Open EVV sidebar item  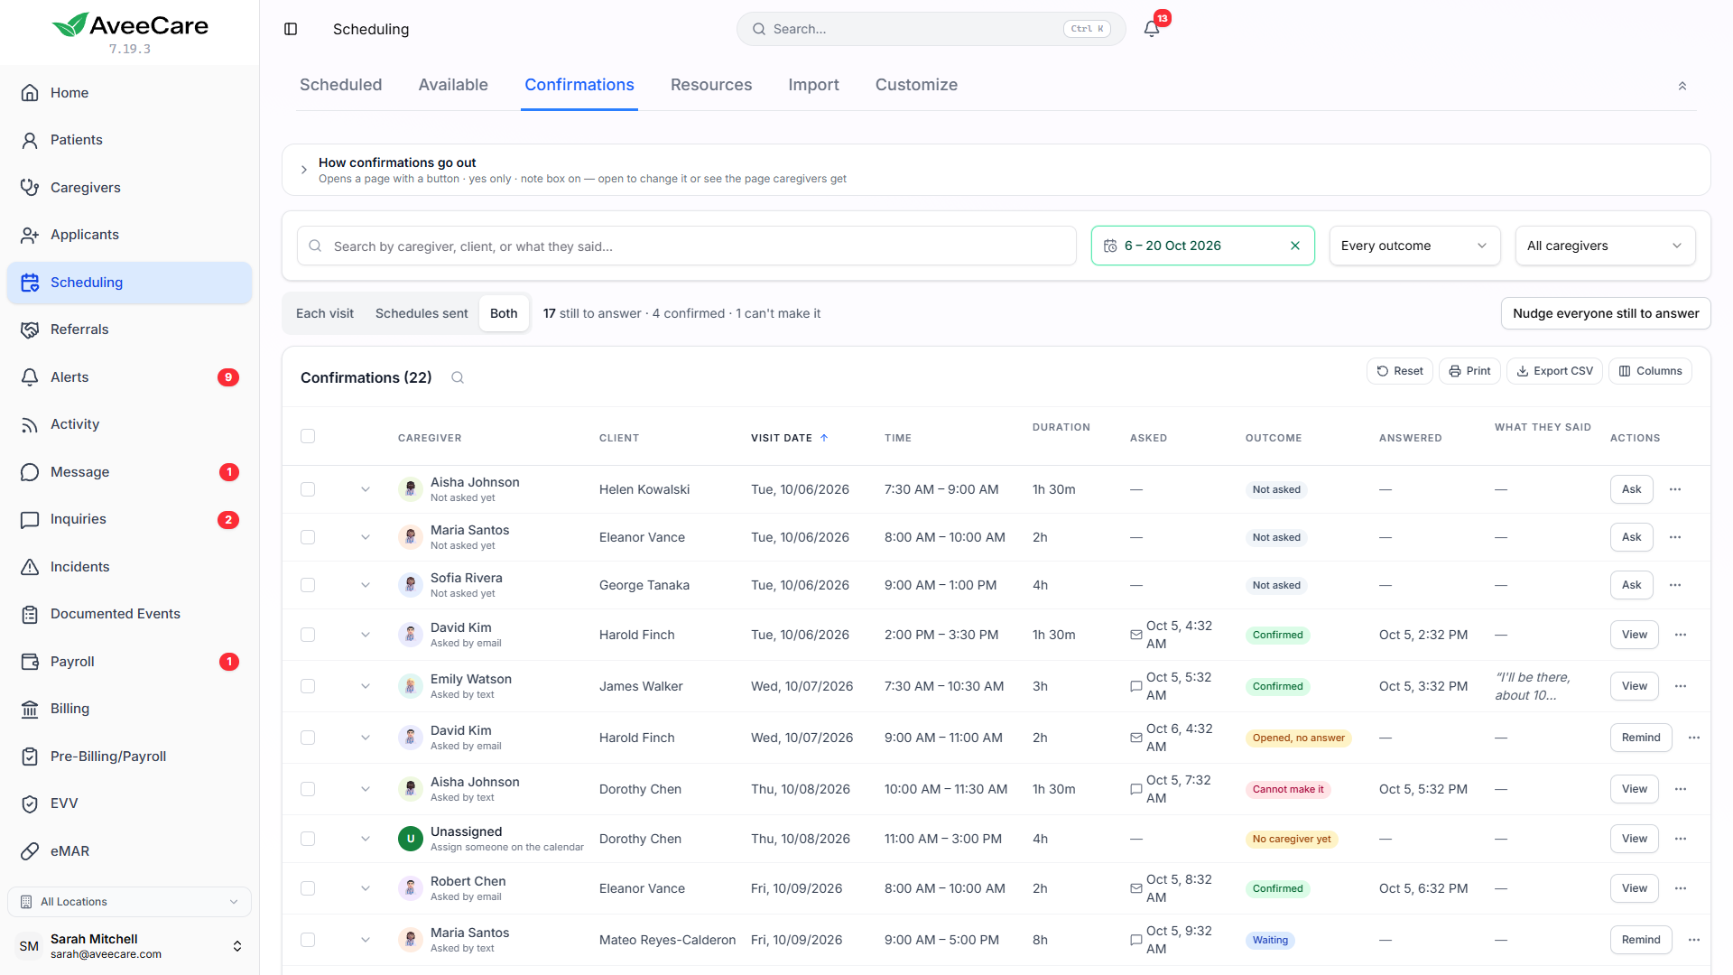point(129,803)
